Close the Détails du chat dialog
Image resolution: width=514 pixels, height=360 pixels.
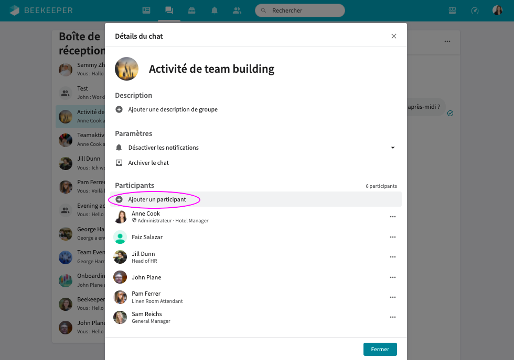click(x=394, y=36)
